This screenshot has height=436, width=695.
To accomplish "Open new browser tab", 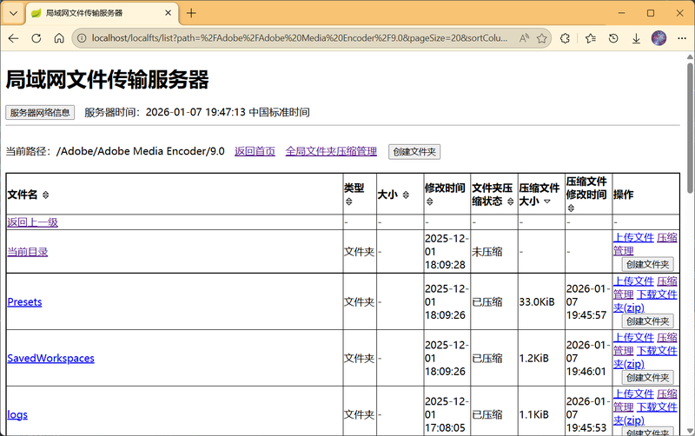I will click(x=191, y=13).
